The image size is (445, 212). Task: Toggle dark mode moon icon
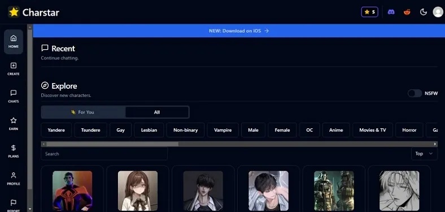click(424, 12)
